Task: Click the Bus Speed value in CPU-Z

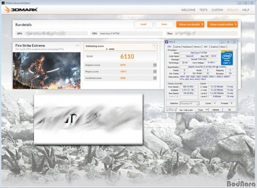Action: (x=188, y=93)
